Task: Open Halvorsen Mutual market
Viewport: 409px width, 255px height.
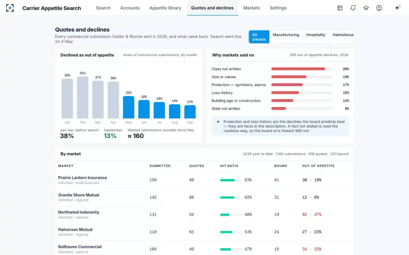Action: tap(75, 230)
